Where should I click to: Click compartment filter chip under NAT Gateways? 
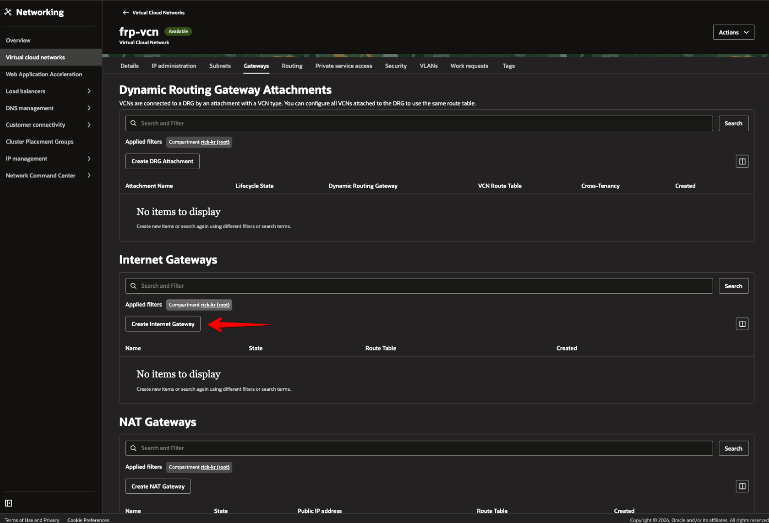click(199, 467)
